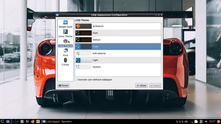Select the Light theme
221x124 pixels.
(x=118, y=60)
